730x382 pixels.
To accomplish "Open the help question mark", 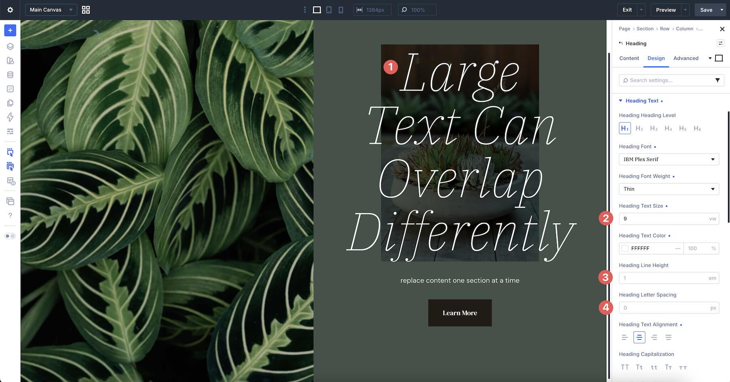I will point(10,215).
